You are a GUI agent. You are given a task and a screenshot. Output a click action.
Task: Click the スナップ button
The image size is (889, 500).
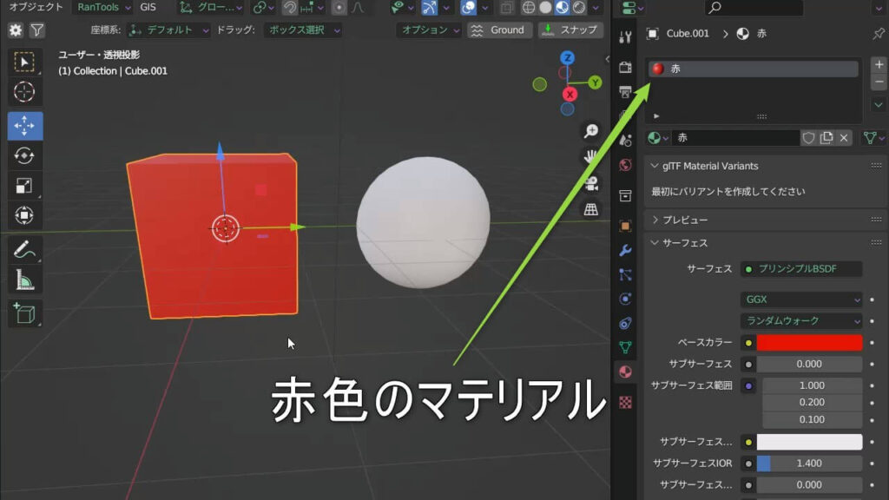(x=570, y=30)
